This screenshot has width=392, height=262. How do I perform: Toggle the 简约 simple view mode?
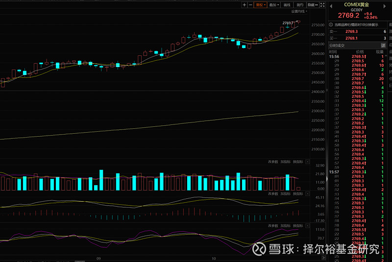pyautogui.click(x=300, y=5)
